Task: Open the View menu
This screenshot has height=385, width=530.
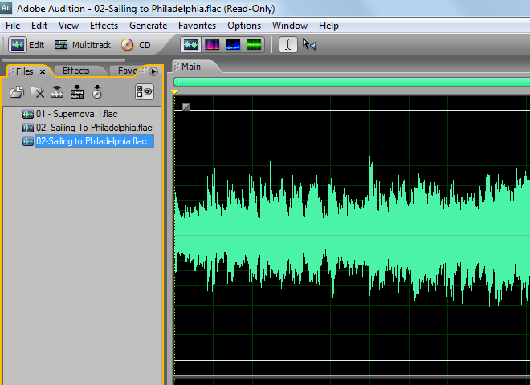Action: [68, 26]
